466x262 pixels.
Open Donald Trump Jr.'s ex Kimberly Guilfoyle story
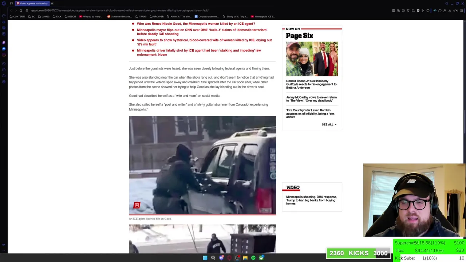[x=311, y=84]
